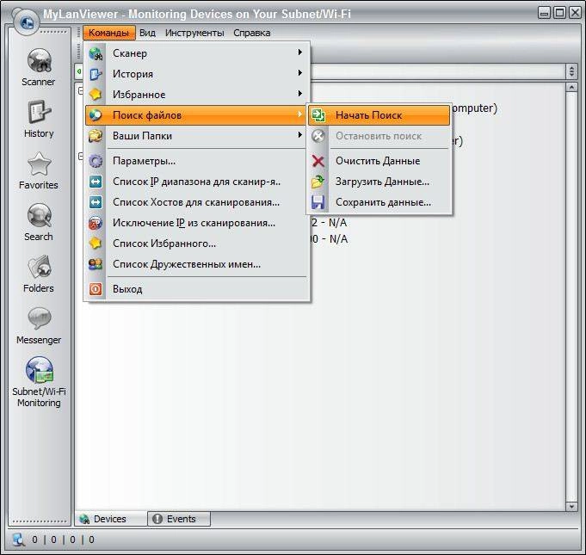Open the History sidebar icon
The height and width of the screenshot is (555, 586).
coord(39,112)
